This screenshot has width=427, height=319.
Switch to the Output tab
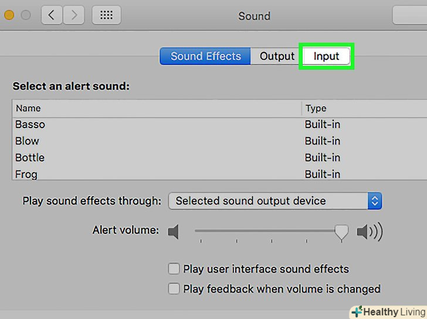coord(277,56)
